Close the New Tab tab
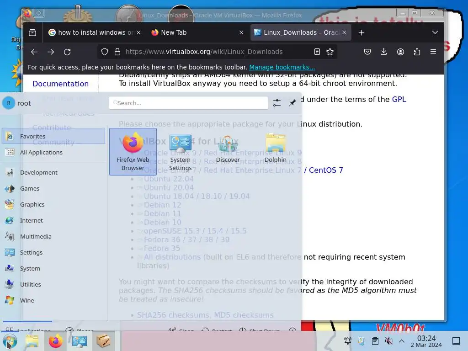468x351 pixels. 241,32
